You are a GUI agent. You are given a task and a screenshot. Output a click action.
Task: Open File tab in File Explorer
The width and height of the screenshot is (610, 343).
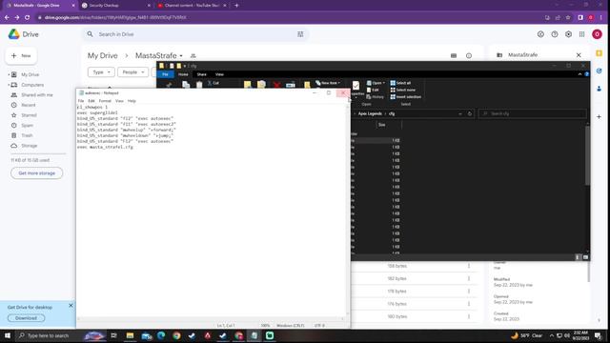[165, 74]
